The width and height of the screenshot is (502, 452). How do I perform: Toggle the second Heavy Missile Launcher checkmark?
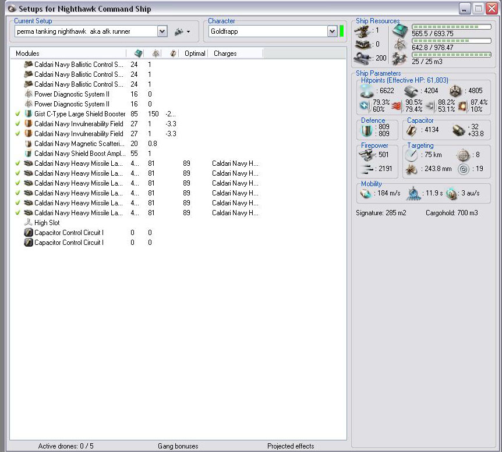pyautogui.click(x=17, y=173)
